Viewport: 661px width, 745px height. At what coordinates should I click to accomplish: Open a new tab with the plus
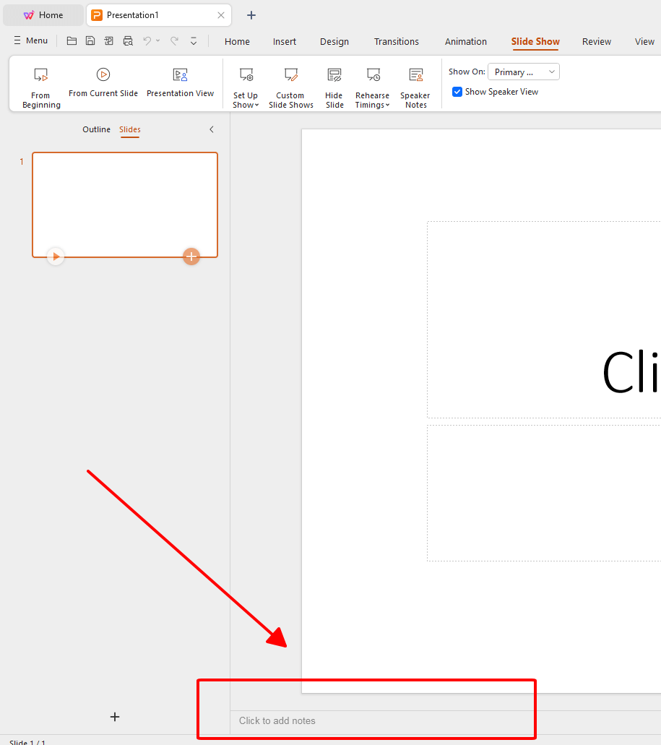[251, 15]
